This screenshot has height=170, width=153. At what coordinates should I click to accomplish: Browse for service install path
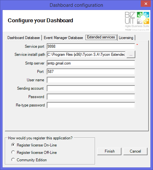coord(131,55)
